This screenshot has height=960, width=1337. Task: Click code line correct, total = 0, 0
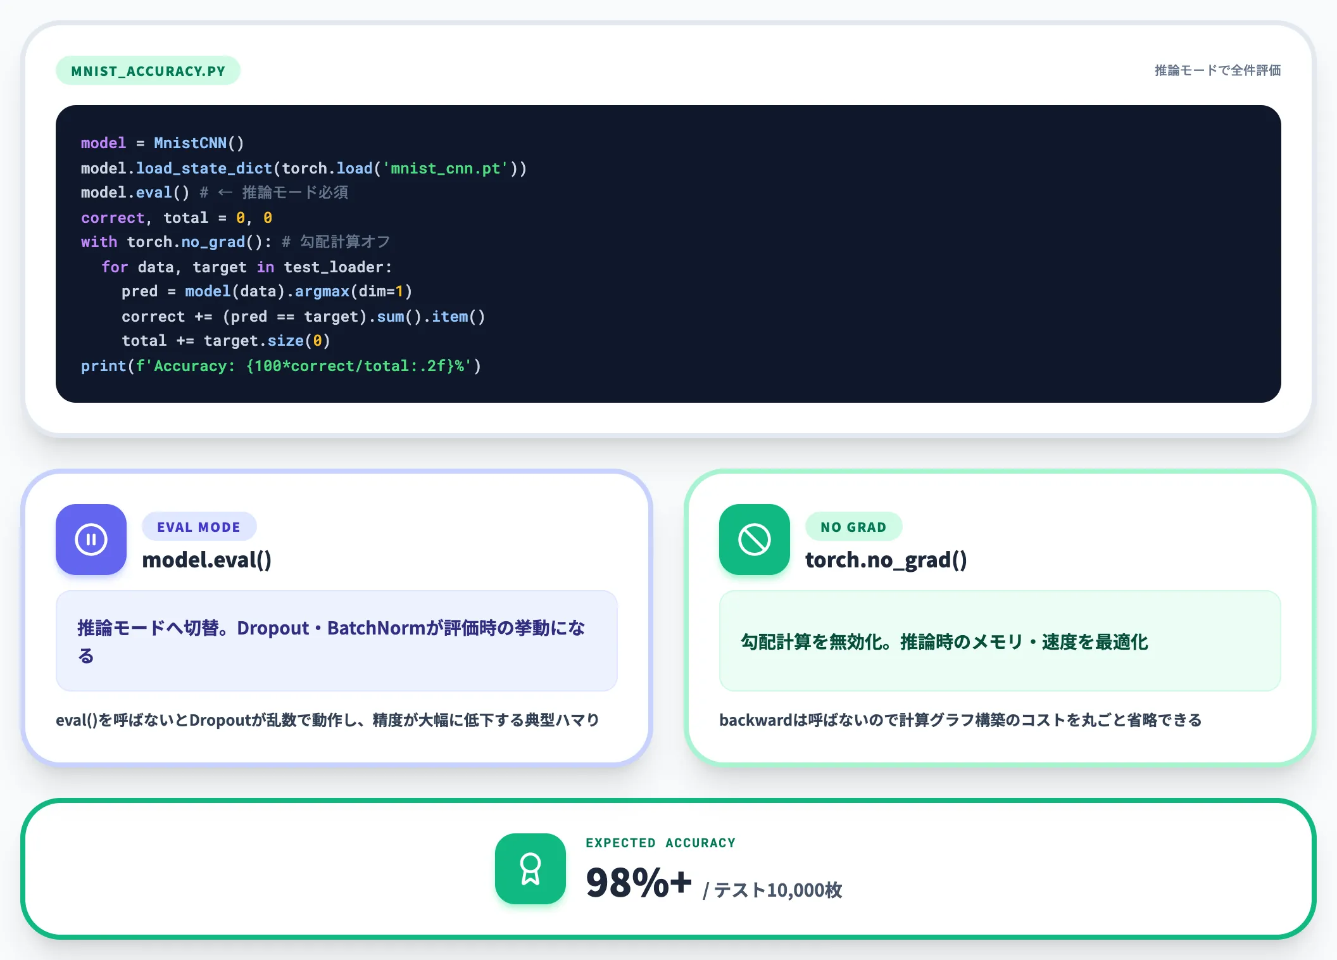177,218
